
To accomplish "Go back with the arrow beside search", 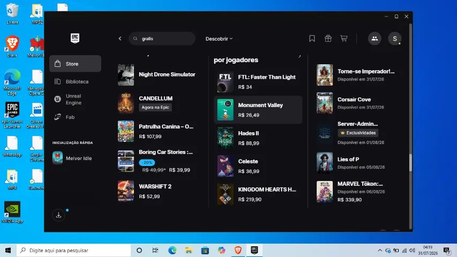I will click(x=120, y=39).
